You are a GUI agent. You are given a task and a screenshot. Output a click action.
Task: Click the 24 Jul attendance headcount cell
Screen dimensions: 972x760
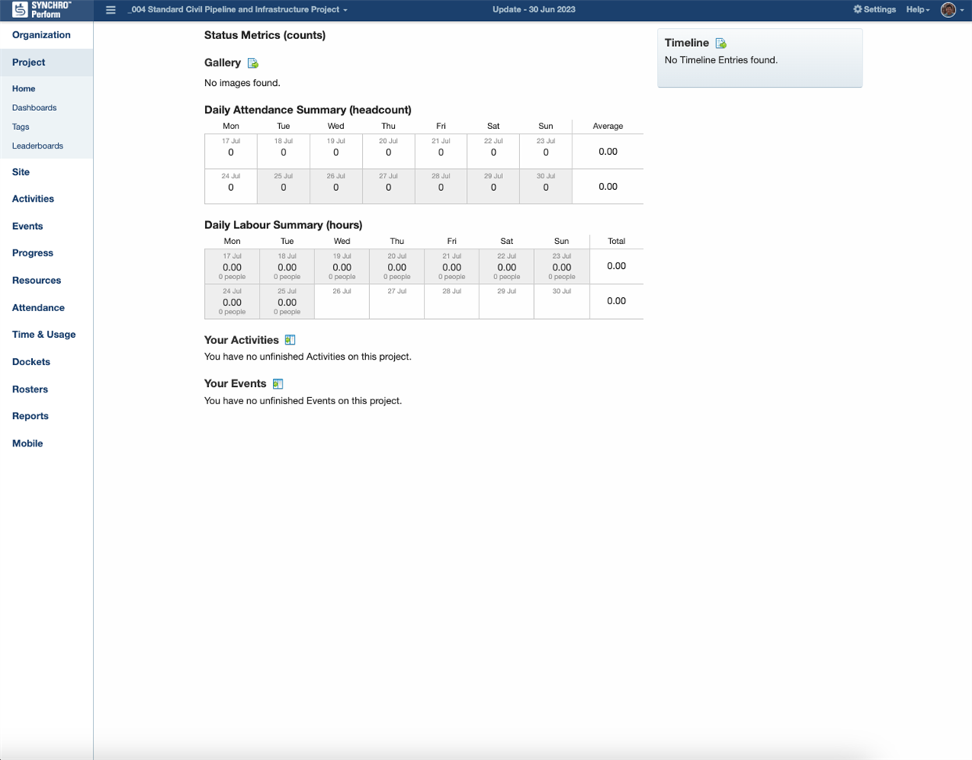coord(231,186)
